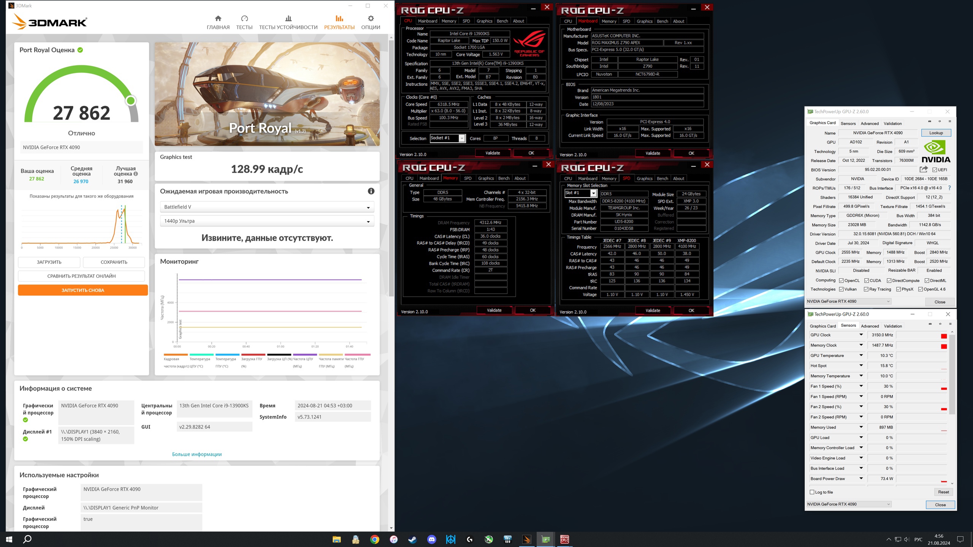This screenshot has height=547, width=973.
Task: Click СРАВНИТЬ РЕЗУЛЬТАТ ОНЛАЙН button
Action: point(81,276)
